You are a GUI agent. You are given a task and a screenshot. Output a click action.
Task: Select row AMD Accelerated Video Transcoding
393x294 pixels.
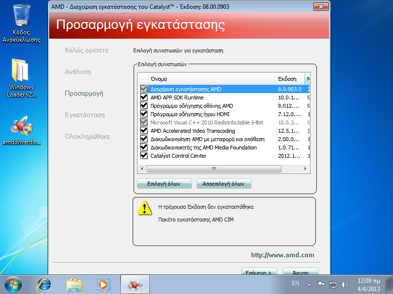(224, 131)
